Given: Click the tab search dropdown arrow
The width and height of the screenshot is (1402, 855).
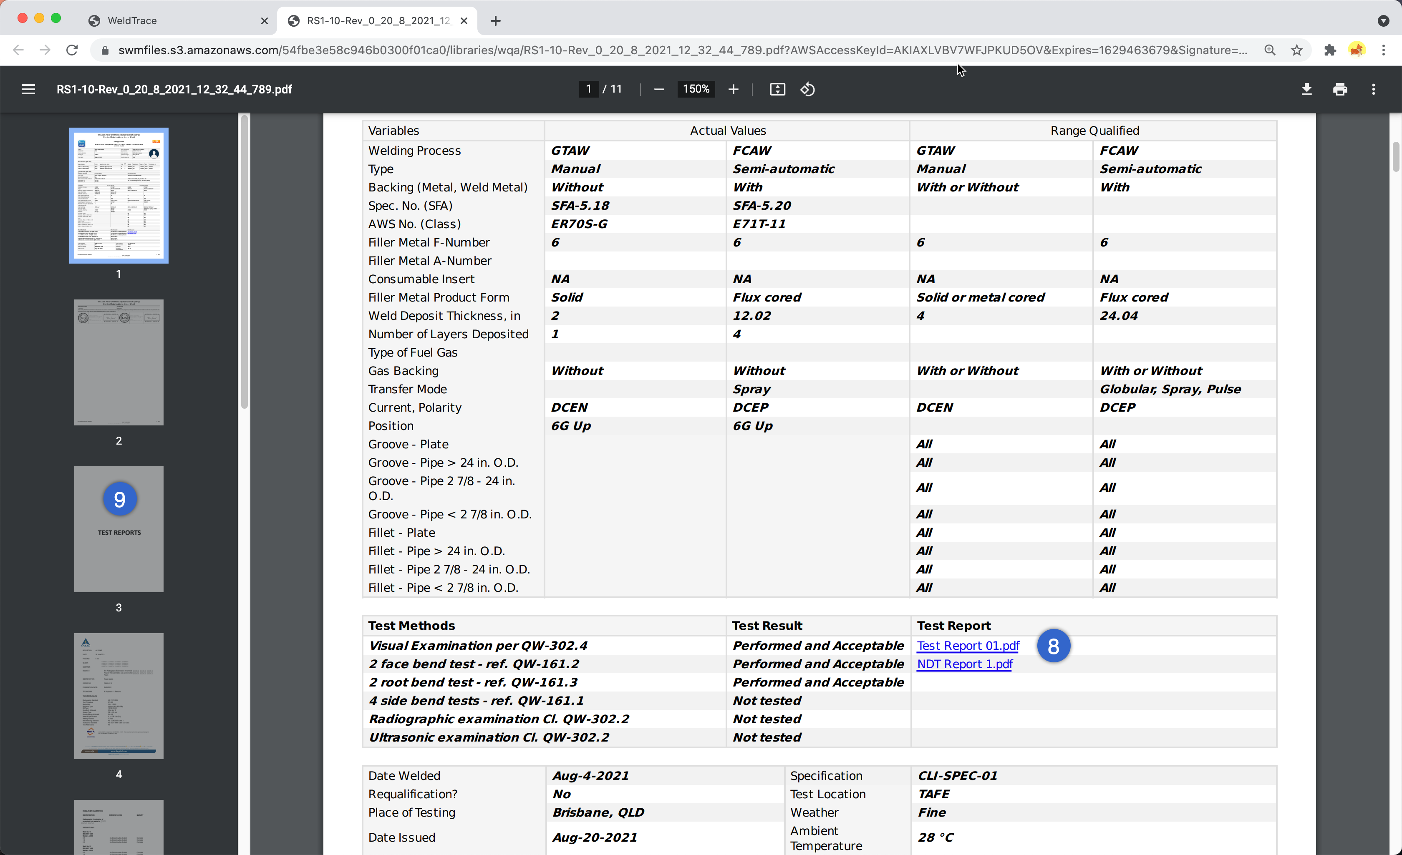Looking at the screenshot, I should click(x=1384, y=21).
